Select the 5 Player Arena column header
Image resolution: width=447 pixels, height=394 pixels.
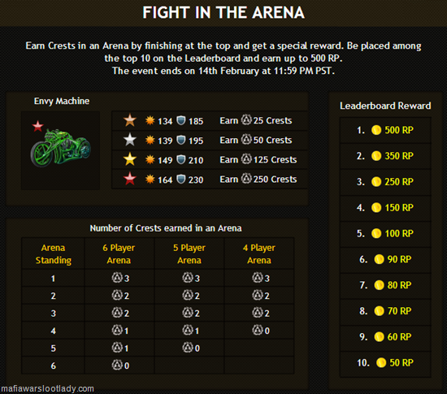click(189, 253)
